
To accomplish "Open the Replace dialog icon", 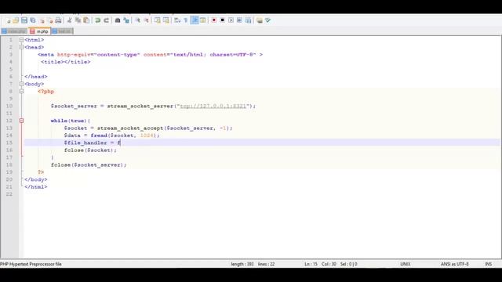I will [126, 20].
